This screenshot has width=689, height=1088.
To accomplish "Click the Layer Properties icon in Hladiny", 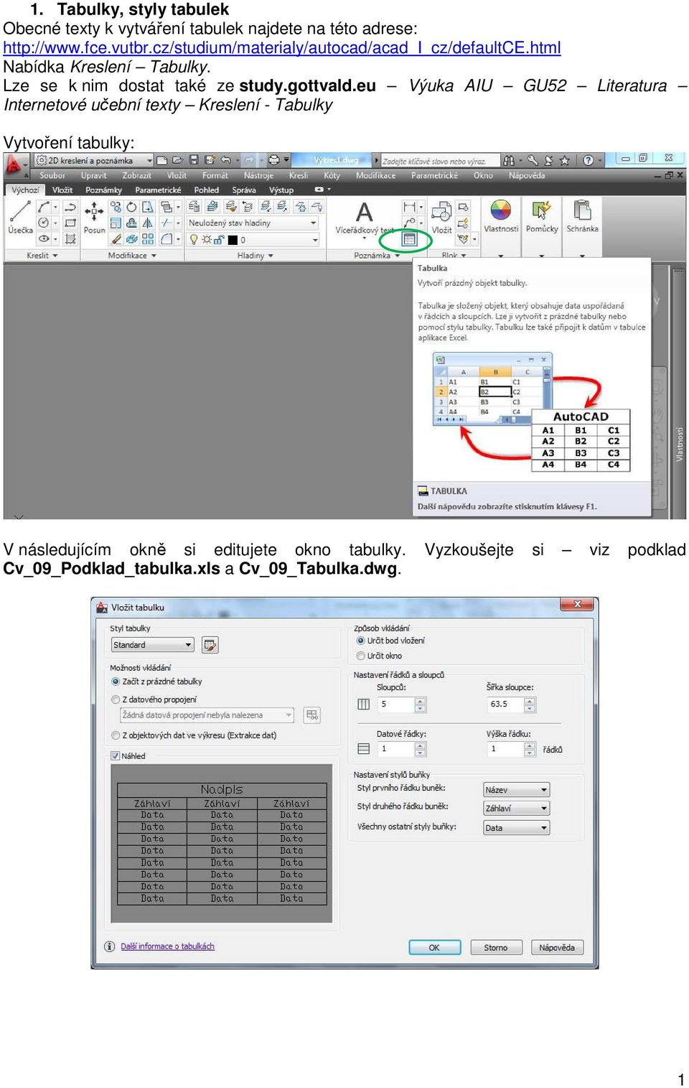I will (194, 207).
